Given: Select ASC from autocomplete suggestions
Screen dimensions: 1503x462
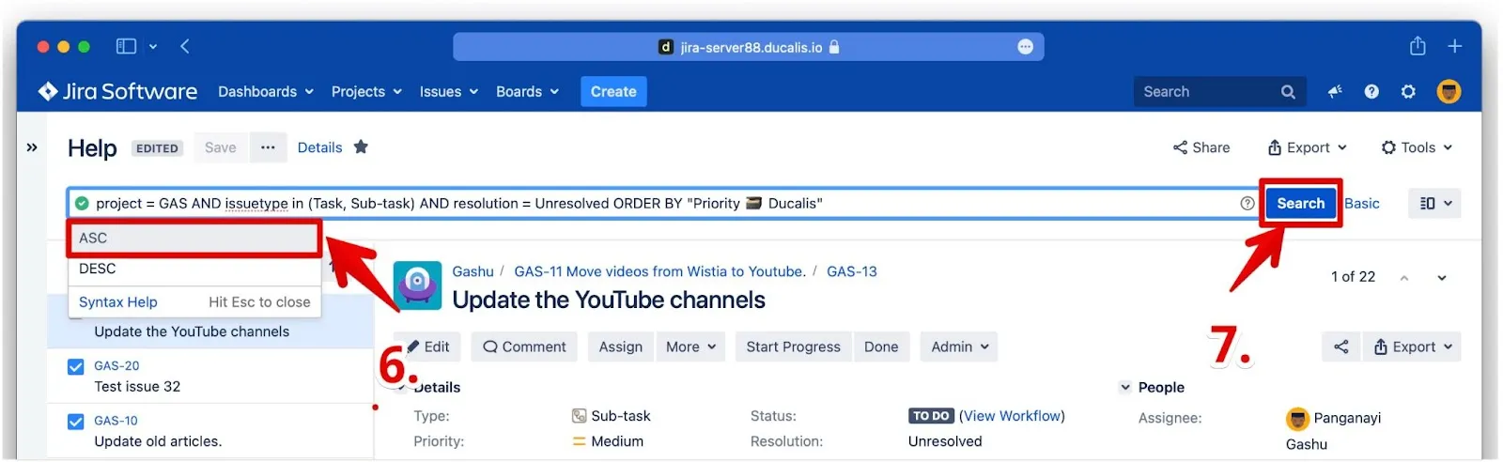Looking at the screenshot, I should tap(194, 239).
